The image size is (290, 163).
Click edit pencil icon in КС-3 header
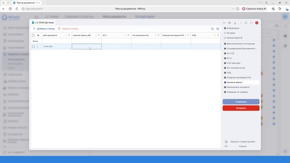[x=126, y=35]
